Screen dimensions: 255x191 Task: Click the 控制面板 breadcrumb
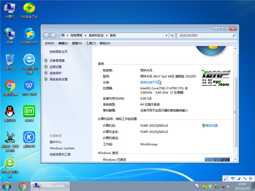point(76,35)
